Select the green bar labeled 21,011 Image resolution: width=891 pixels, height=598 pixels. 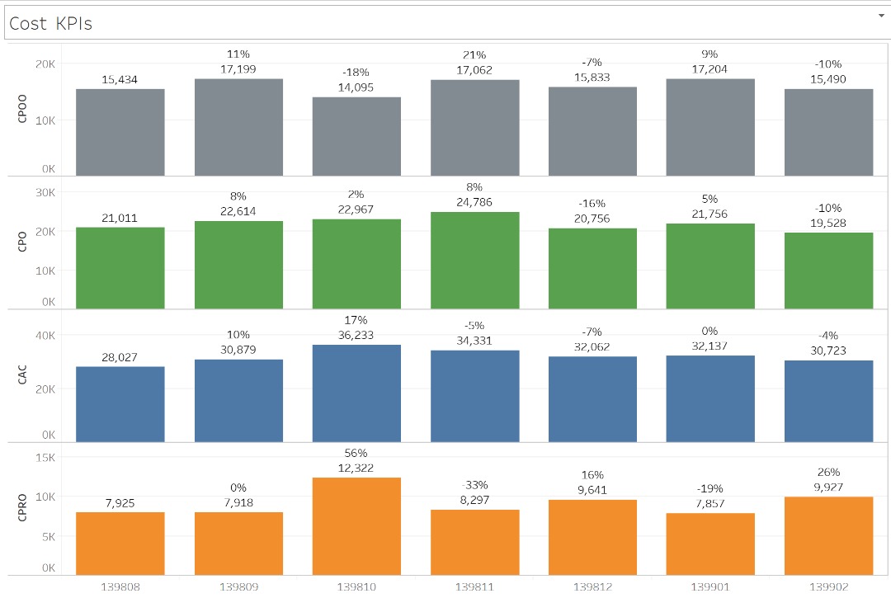pos(120,267)
